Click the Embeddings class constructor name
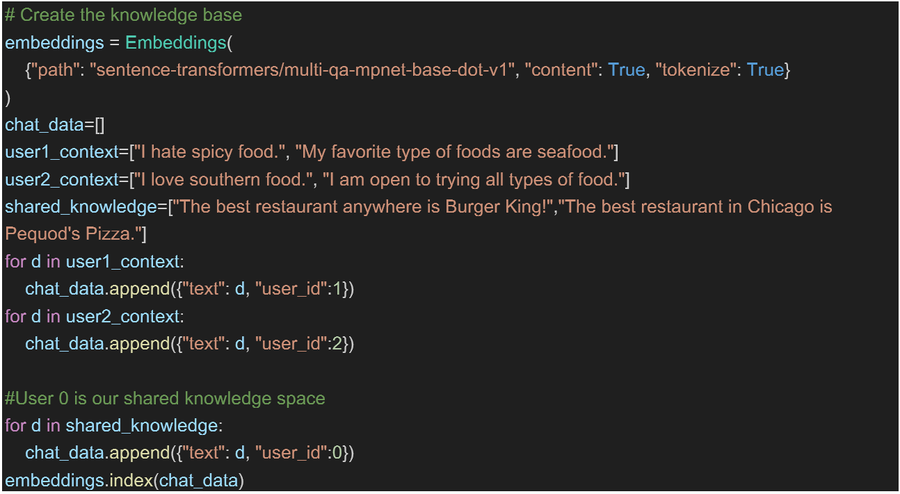This screenshot has width=900, height=494. (176, 42)
